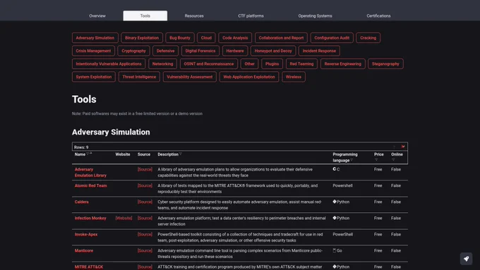This screenshot has width=480, height=270.
Task: Click the Steganography tag
Action: coord(385,64)
